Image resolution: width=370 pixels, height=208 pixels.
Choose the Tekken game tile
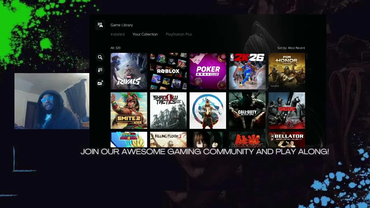click(247, 140)
